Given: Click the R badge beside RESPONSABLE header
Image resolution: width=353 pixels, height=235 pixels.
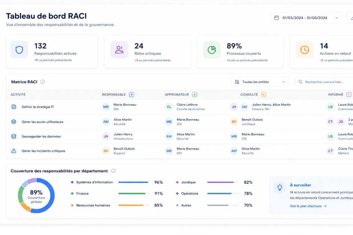Looking at the screenshot, I should (x=131, y=95).
